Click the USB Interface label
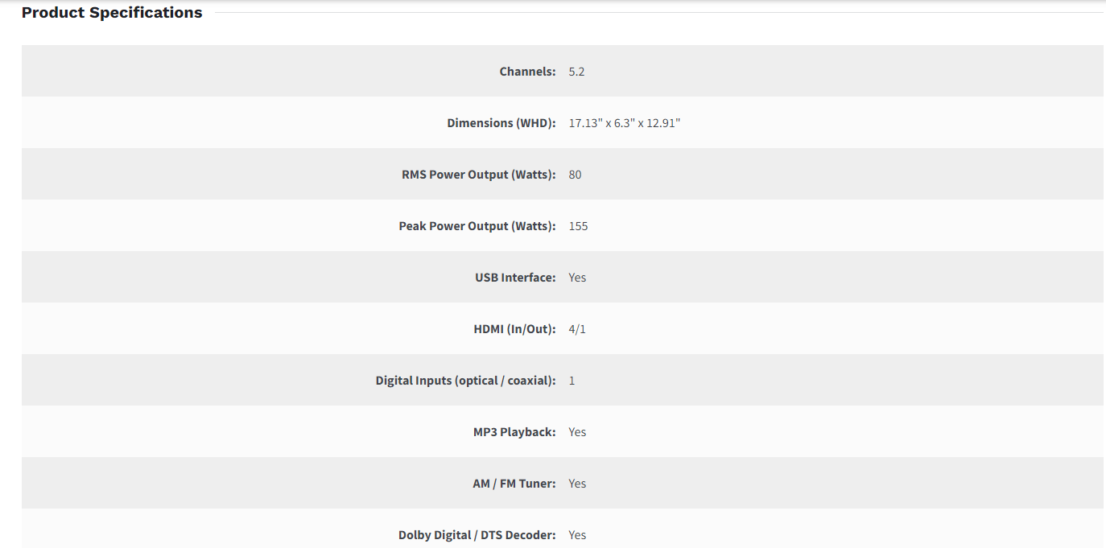The width and height of the screenshot is (1106, 548). click(x=515, y=278)
